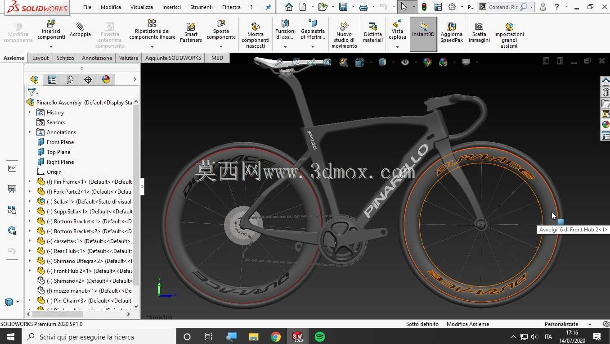The height and width of the screenshot is (344, 610).
Task: Expand the Annotations tree node
Action: (30, 132)
